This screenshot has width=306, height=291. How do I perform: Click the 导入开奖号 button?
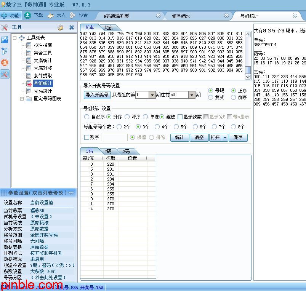[x=97, y=95]
